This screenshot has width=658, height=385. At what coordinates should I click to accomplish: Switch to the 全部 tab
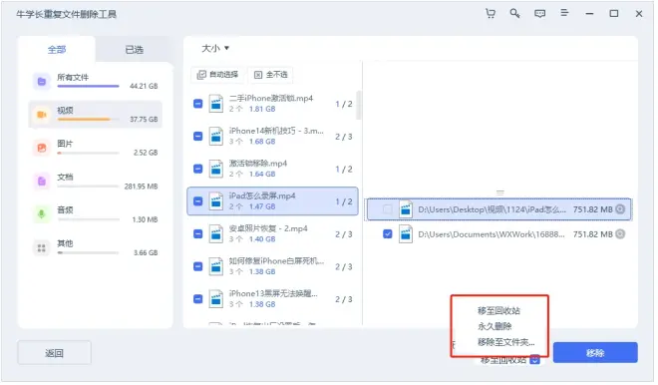coord(57,50)
